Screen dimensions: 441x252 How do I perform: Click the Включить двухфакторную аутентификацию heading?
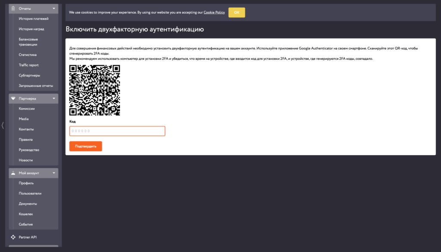click(135, 29)
